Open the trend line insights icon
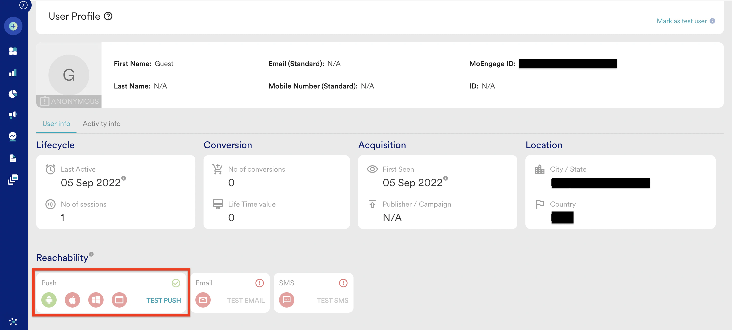Image resolution: width=732 pixels, height=330 pixels. point(13,136)
